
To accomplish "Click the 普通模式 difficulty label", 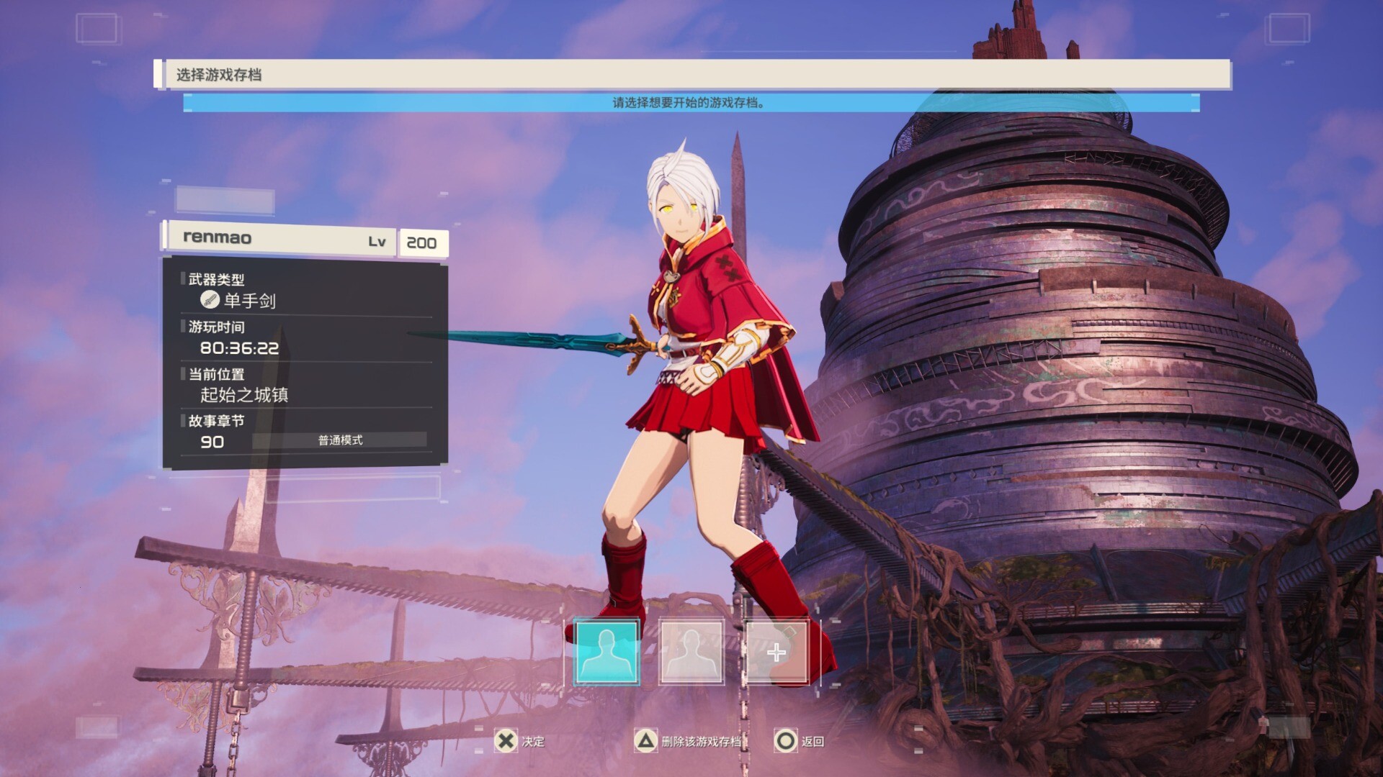I will pos(340,440).
